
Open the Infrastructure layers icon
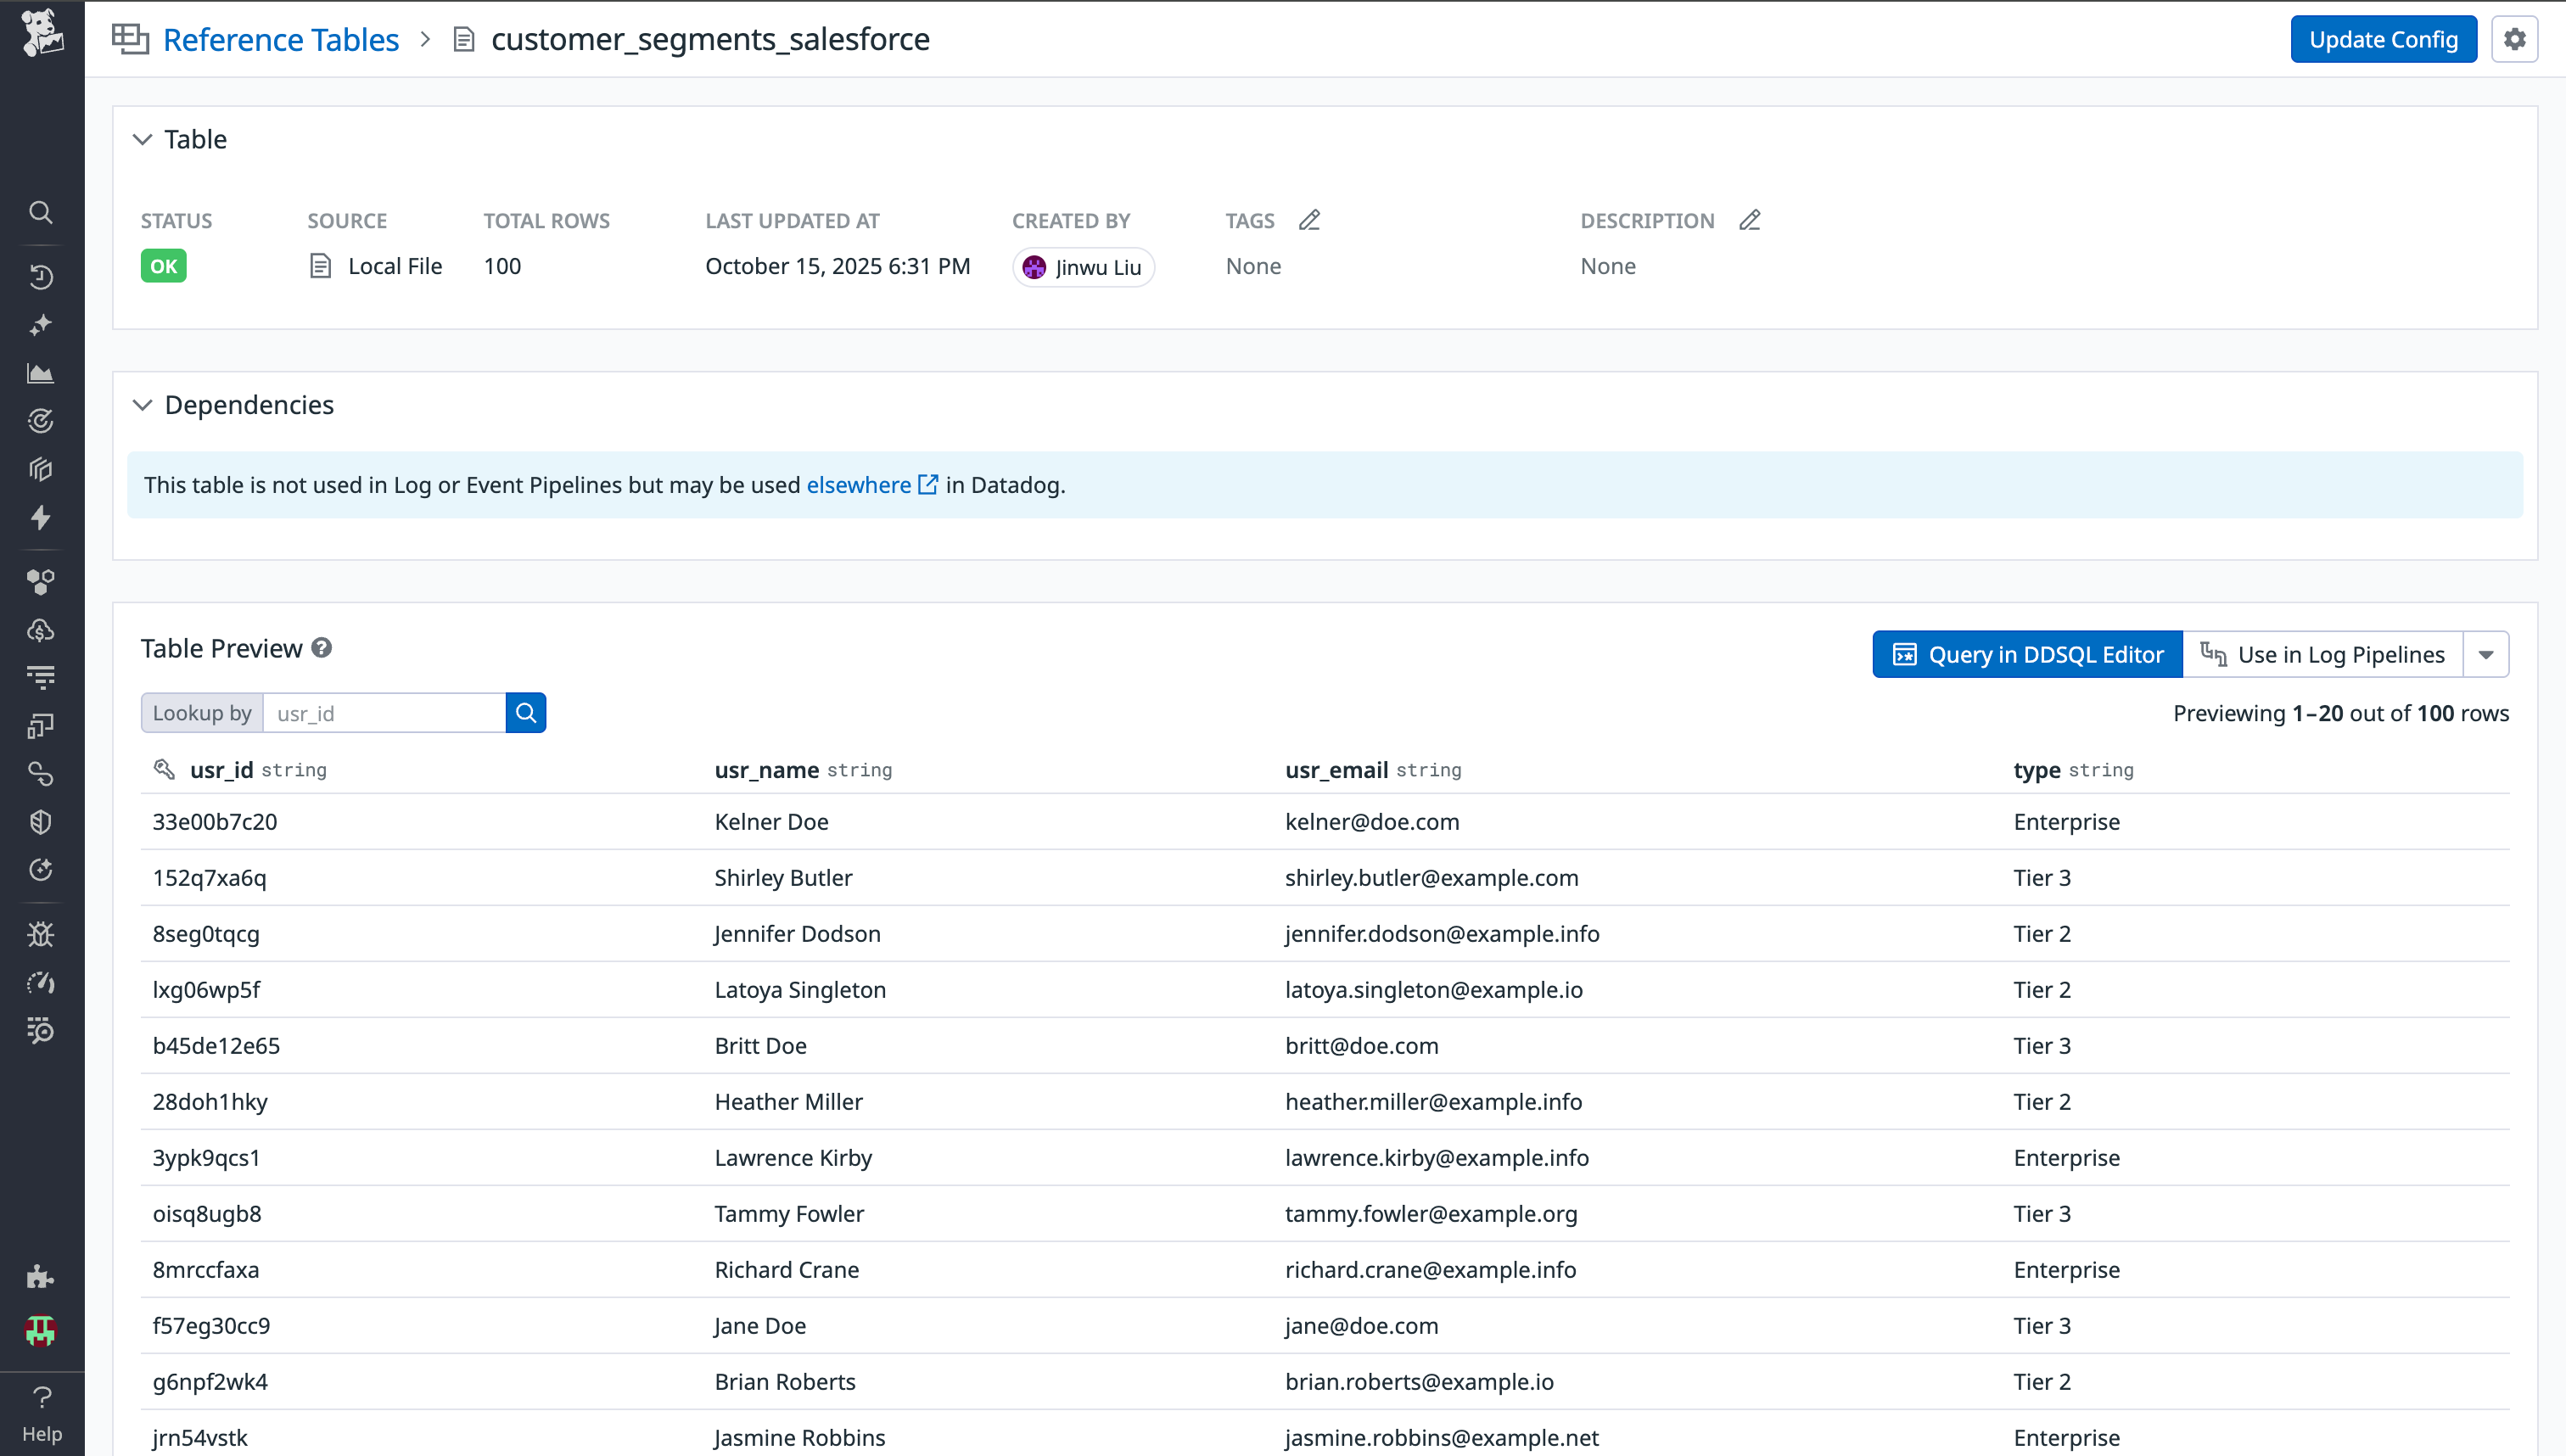tap(41, 468)
